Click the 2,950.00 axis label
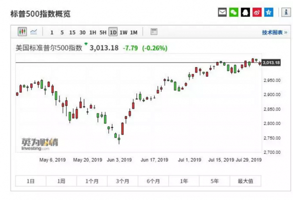The height and width of the screenshot is (200, 293). coord(272,80)
